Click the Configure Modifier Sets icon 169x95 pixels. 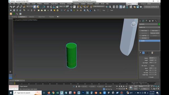click(x=152, y=53)
